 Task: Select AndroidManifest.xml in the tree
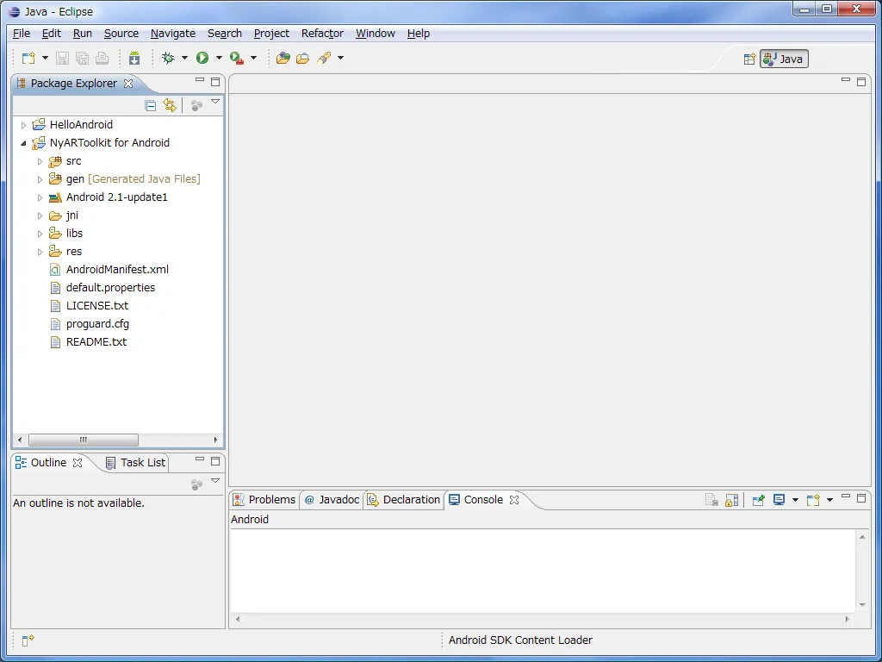117,269
